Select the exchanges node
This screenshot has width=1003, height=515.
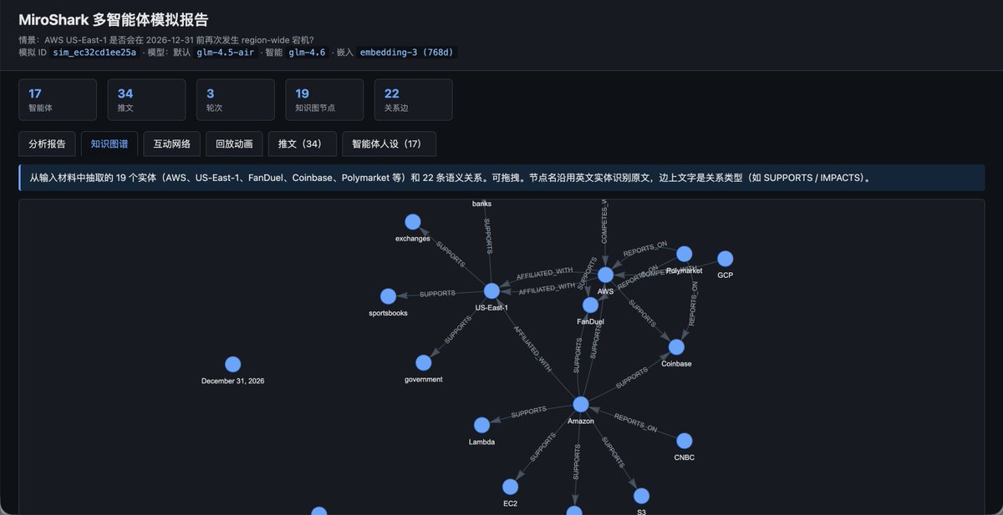point(412,222)
